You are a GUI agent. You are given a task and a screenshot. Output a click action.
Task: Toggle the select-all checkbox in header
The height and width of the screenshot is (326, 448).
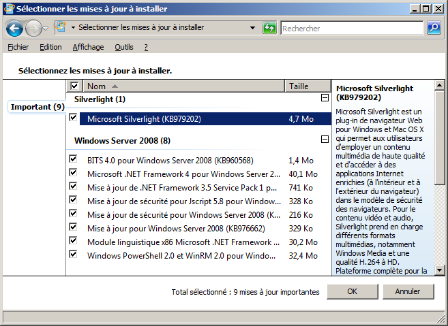point(74,86)
